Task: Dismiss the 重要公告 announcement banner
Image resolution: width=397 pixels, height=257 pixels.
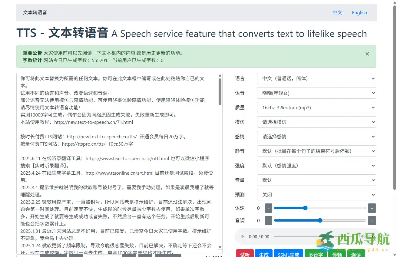Action: [x=367, y=54]
